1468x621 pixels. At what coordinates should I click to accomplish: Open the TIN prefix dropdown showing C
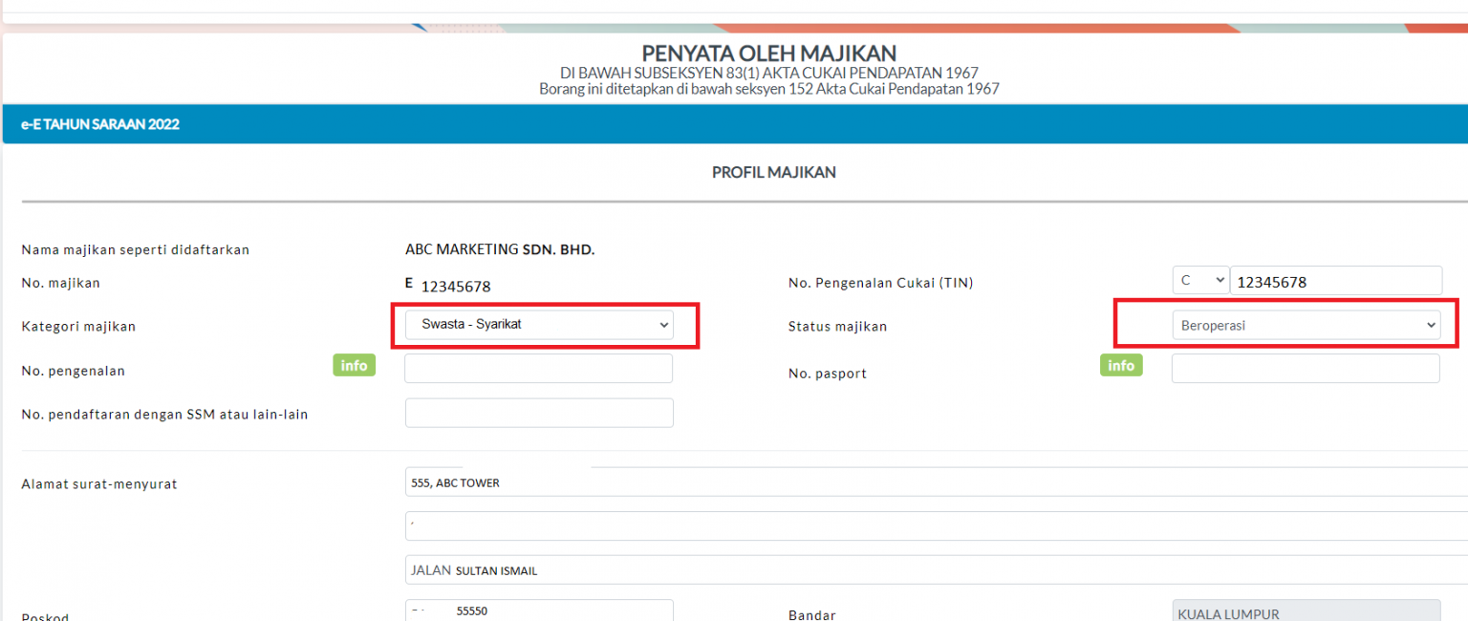click(1200, 279)
